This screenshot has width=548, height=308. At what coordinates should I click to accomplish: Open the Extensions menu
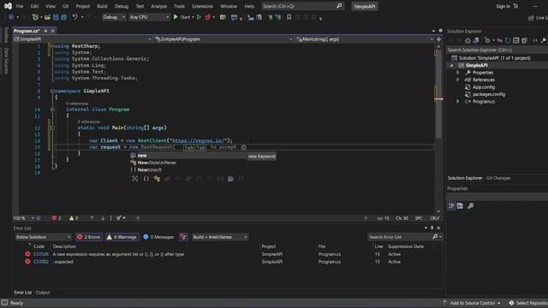click(x=202, y=6)
